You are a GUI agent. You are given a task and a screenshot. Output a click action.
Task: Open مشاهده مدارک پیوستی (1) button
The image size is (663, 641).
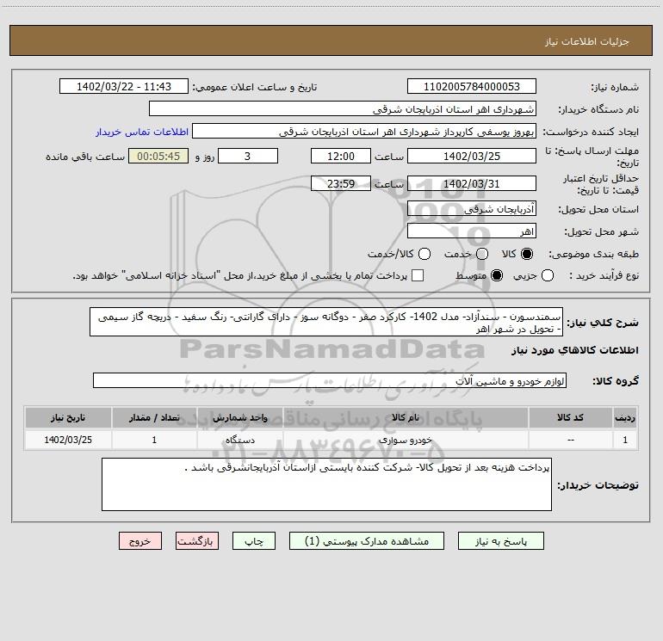coord(367,541)
